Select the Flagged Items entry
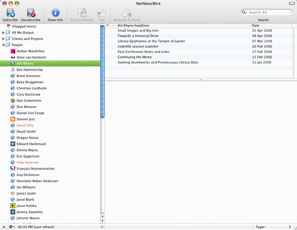Screen dimensions: 297x230 24,26
